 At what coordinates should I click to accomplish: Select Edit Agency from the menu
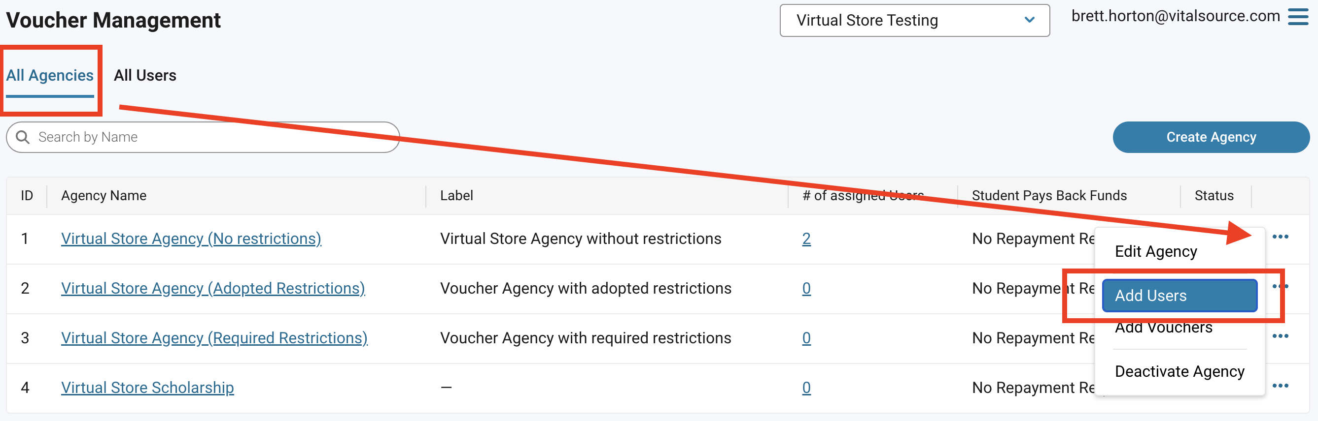click(x=1156, y=252)
